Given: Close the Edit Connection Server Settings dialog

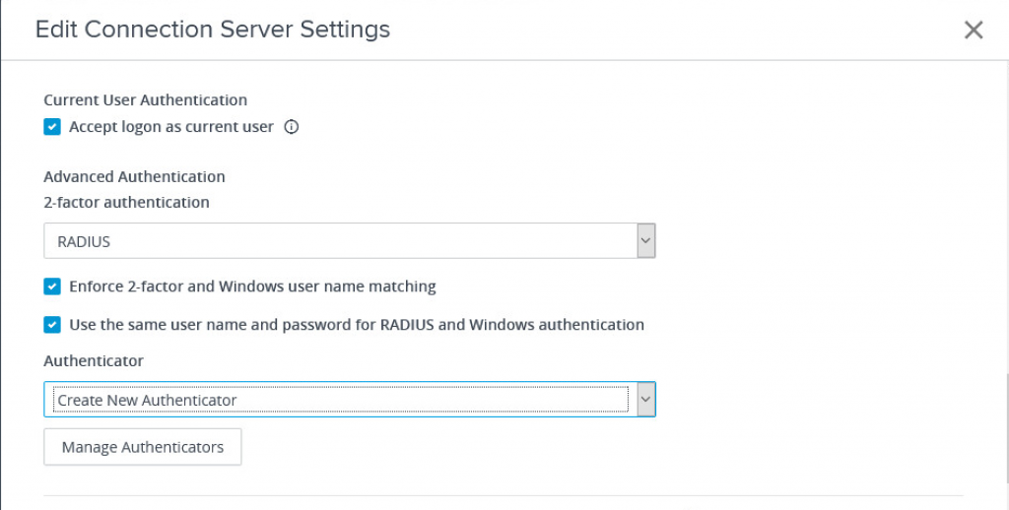Looking at the screenshot, I should [974, 30].
